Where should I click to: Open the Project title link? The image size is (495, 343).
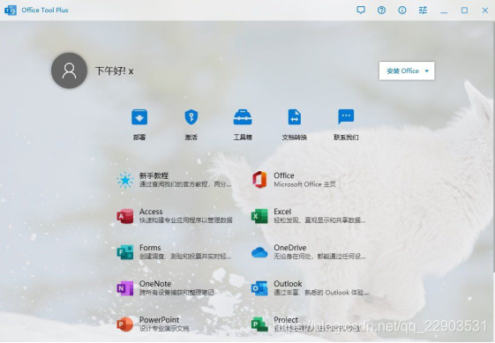pyautogui.click(x=286, y=319)
